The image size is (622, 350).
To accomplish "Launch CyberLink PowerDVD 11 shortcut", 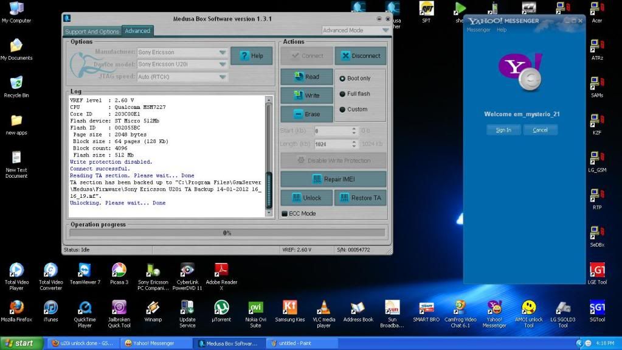I will tap(187, 276).
